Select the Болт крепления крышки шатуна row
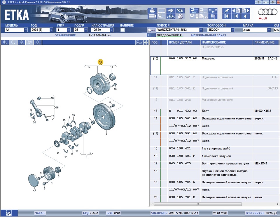280x217 pixels. pyautogui.click(x=215, y=163)
